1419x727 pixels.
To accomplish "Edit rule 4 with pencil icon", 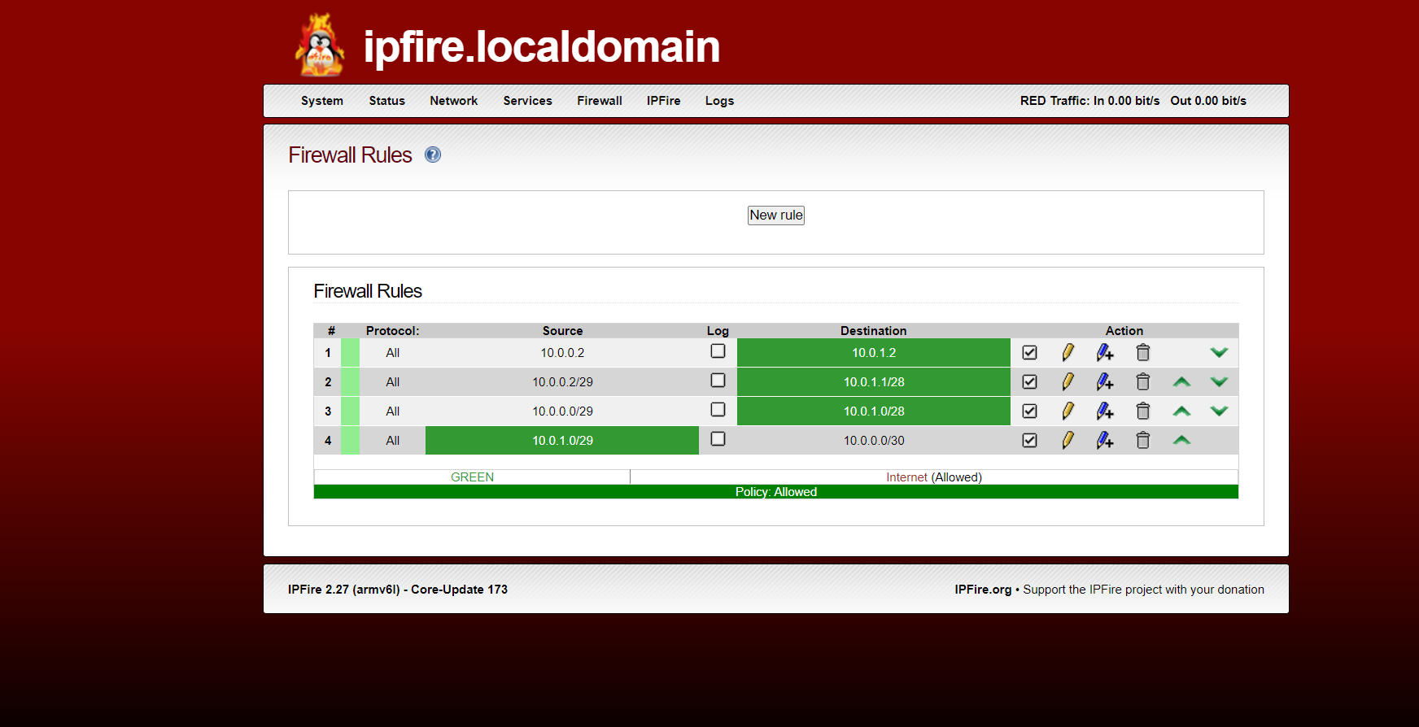I will (x=1068, y=440).
